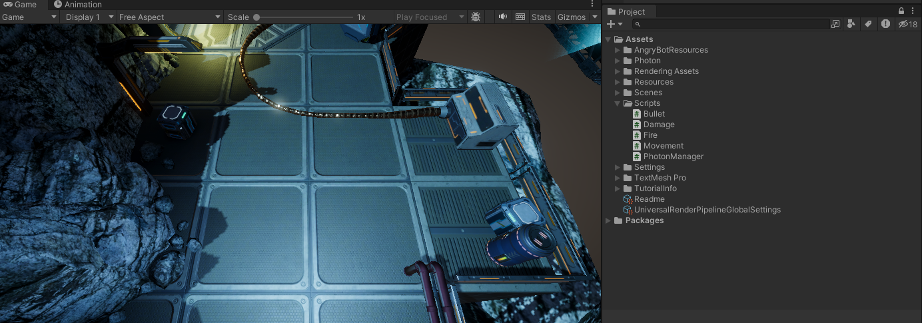Click the Project search field
Image resolution: width=922 pixels, height=323 pixels.
pos(730,24)
